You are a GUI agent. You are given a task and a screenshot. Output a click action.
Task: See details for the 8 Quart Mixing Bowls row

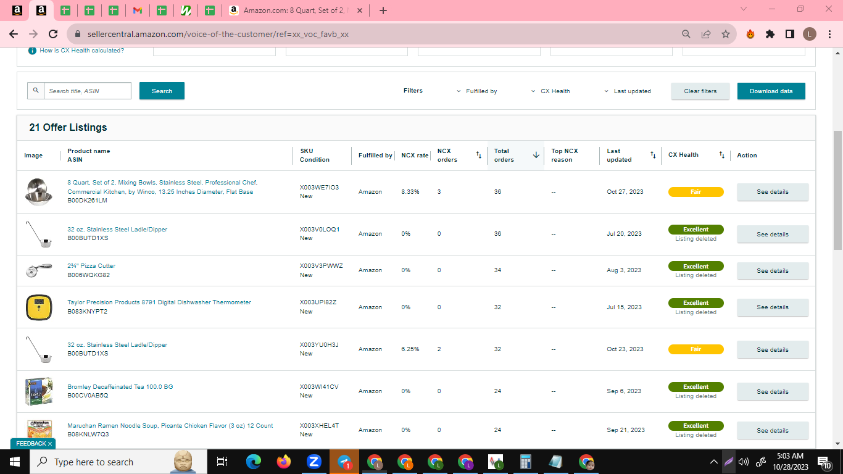773,192
